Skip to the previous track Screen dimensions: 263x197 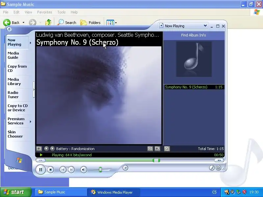(x=63, y=170)
